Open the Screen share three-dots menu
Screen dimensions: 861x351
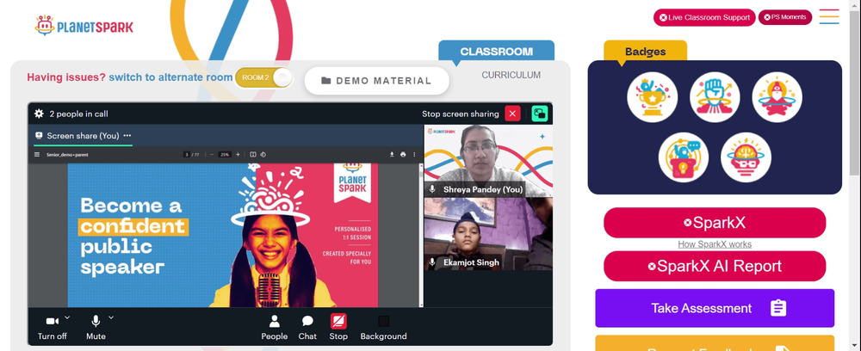pyautogui.click(x=127, y=135)
